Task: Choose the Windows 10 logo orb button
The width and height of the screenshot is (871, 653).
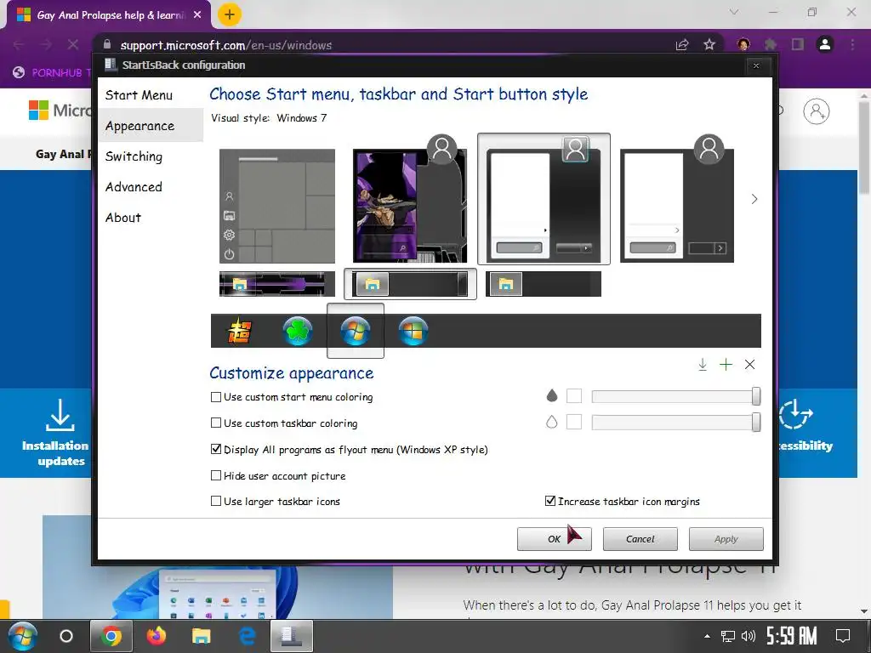Action: (x=413, y=331)
